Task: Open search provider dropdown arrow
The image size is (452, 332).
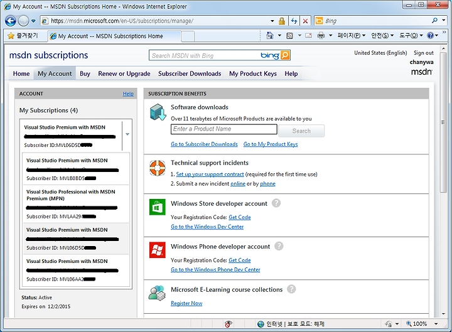Action: (x=444, y=21)
